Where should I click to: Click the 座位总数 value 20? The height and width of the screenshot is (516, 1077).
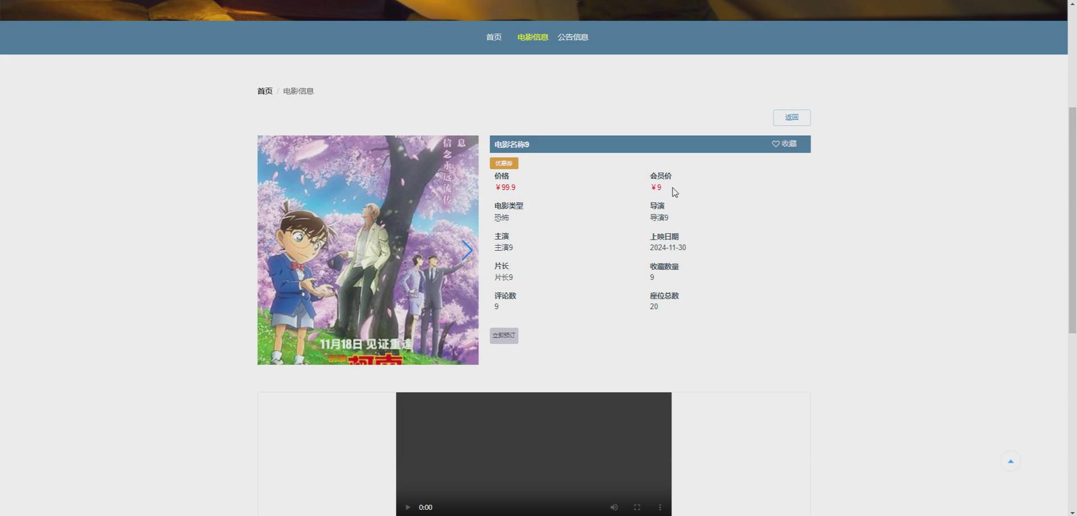(x=654, y=306)
